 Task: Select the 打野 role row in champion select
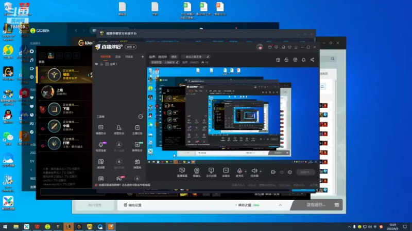click(64, 143)
